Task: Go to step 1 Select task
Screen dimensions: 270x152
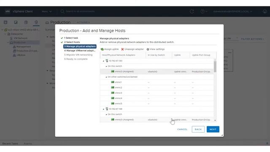Action: click(x=71, y=38)
